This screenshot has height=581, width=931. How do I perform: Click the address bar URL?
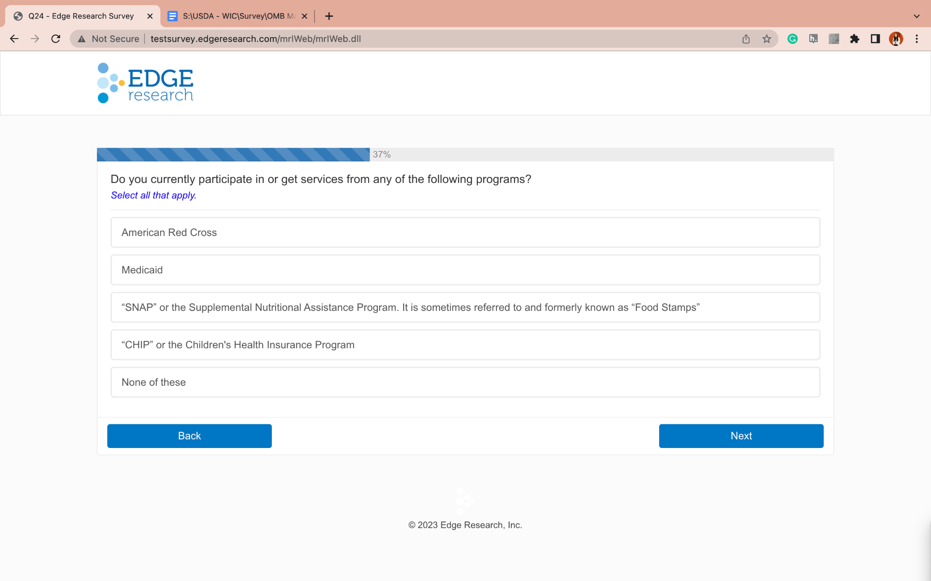(255, 39)
